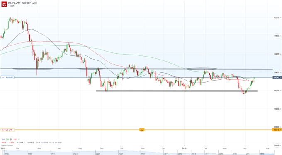Click the 50 moving average value
The width and height of the screenshot is (282, 155).
tap(11, 139)
